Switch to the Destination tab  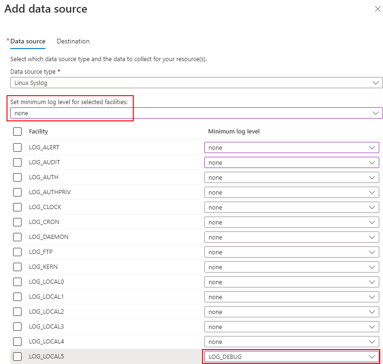[x=73, y=42]
